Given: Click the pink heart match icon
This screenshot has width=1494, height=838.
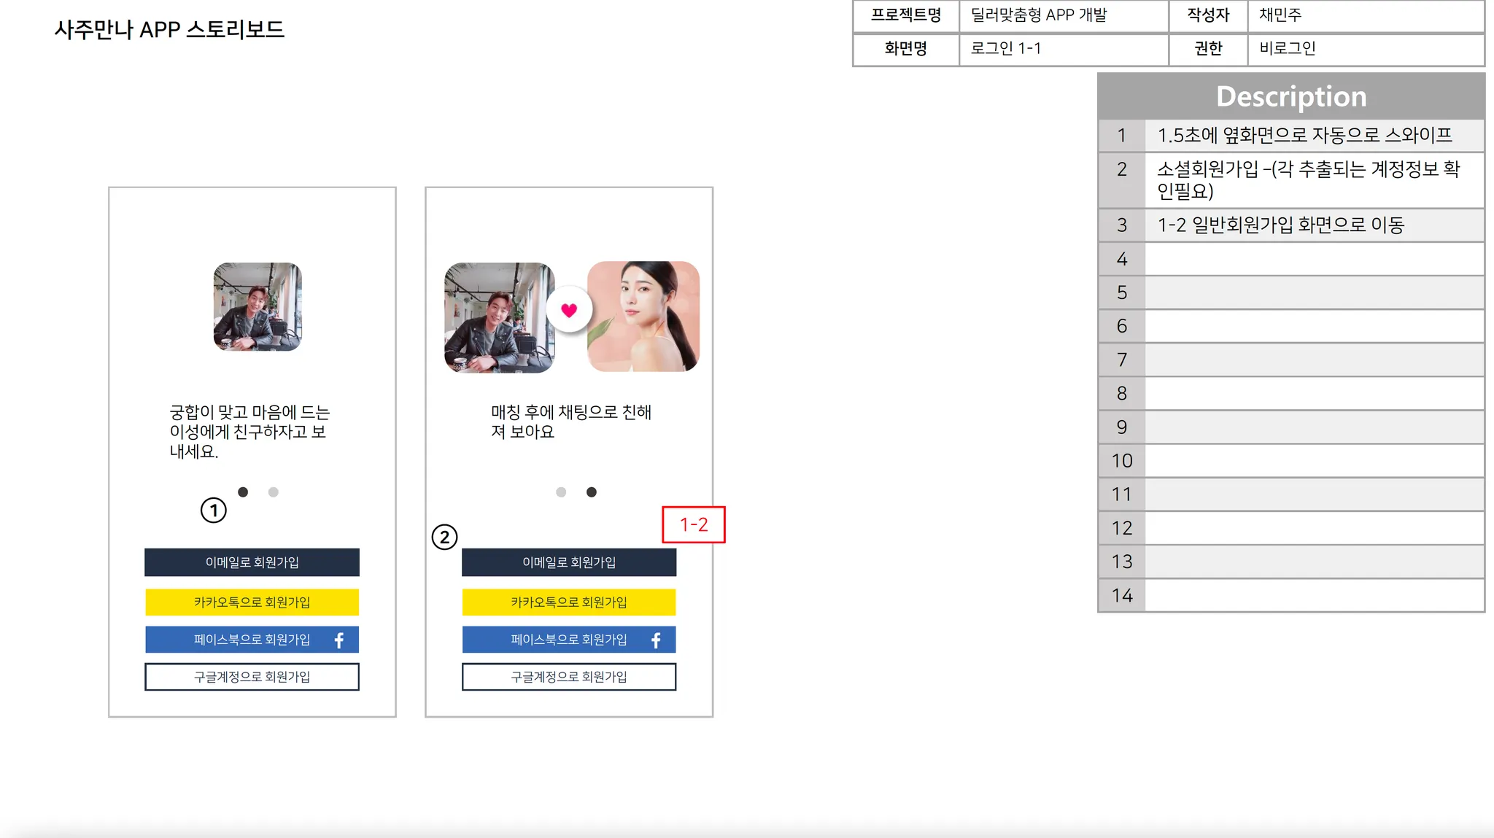Looking at the screenshot, I should [x=569, y=310].
